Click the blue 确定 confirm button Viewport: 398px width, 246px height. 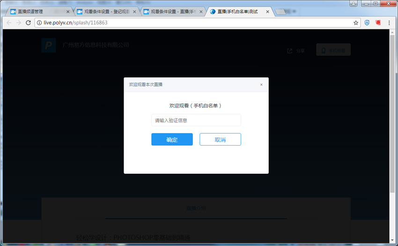(172, 140)
